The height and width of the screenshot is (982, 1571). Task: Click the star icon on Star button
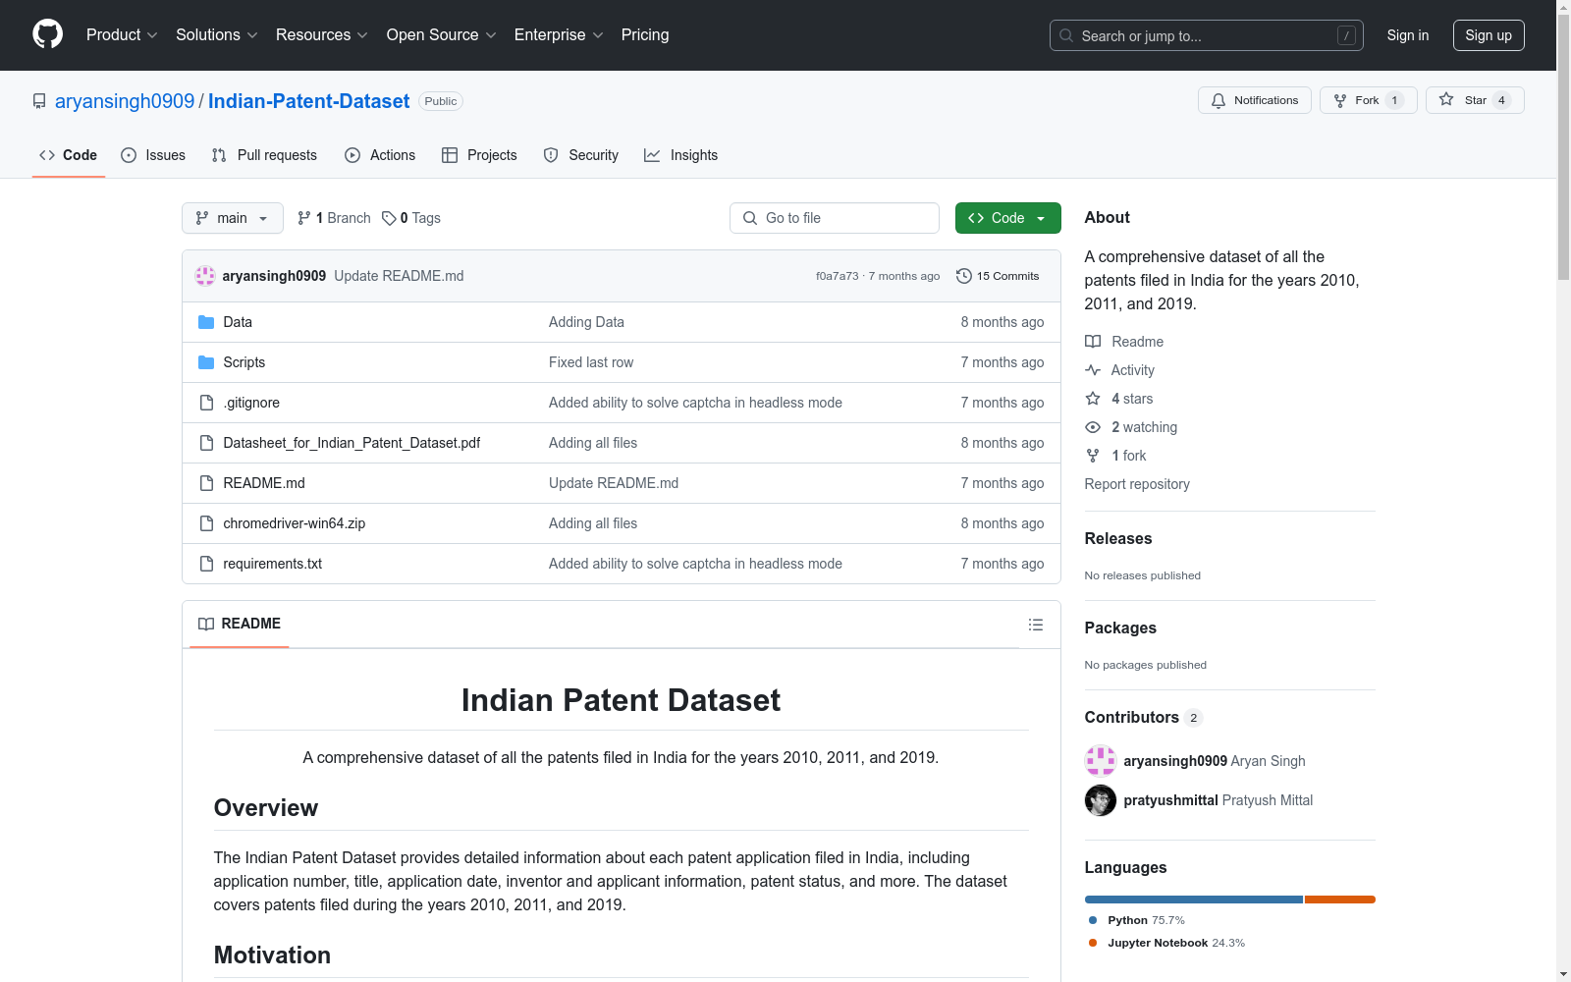[1446, 99]
